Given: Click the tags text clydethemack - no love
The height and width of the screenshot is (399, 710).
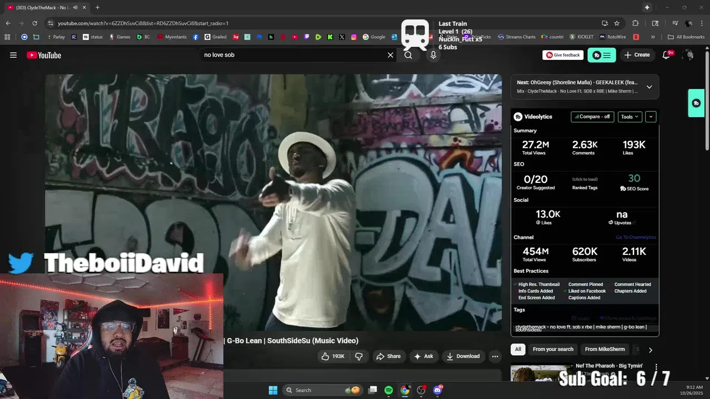Looking at the screenshot, I should click(x=581, y=328).
